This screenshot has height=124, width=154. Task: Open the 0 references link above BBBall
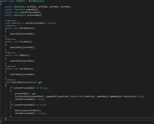pos(10,53)
